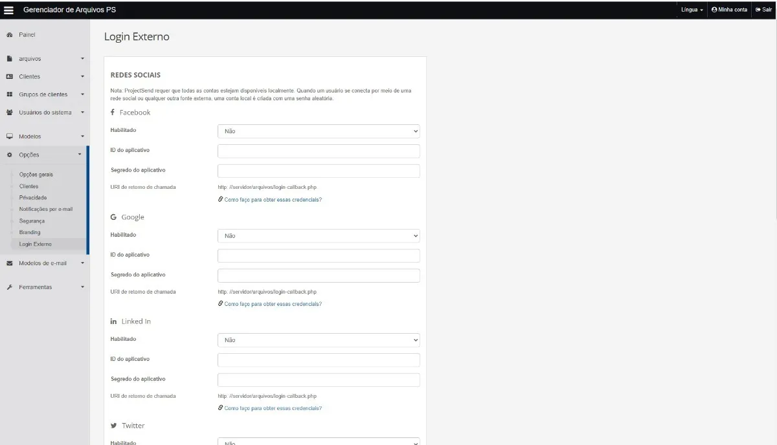Click the Sair logout icon

(x=758, y=10)
